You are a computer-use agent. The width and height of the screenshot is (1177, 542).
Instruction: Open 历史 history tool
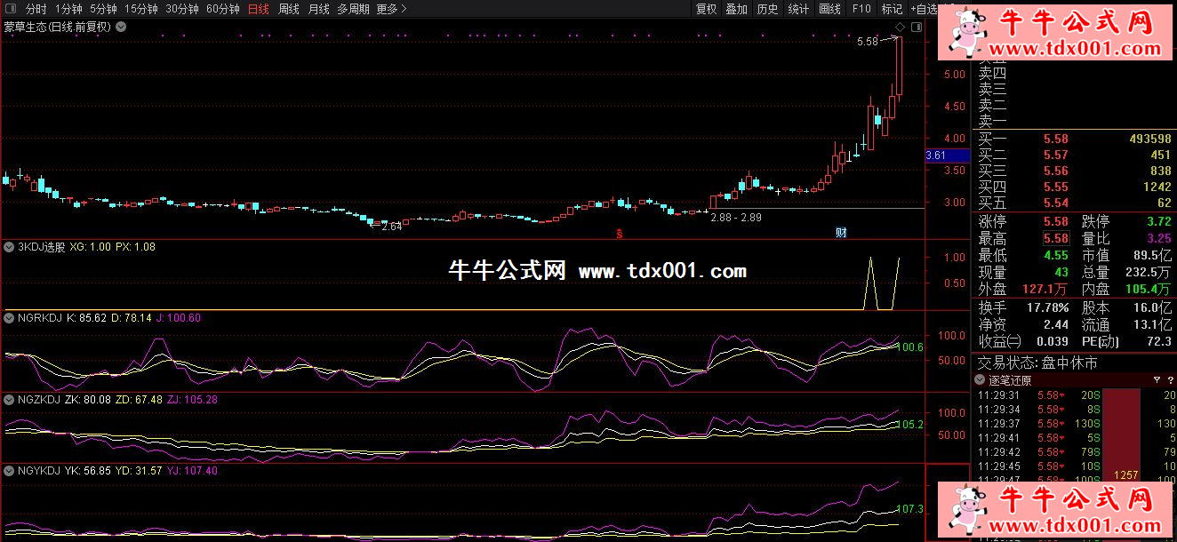point(768,9)
